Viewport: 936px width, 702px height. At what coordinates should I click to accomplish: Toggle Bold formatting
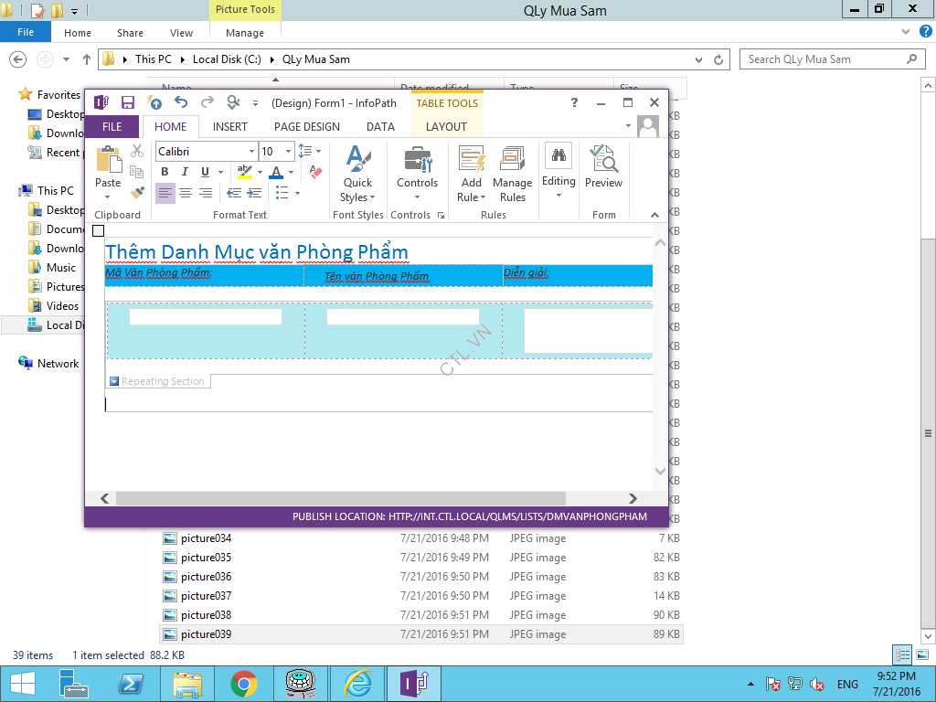click(x=165, y=172)
